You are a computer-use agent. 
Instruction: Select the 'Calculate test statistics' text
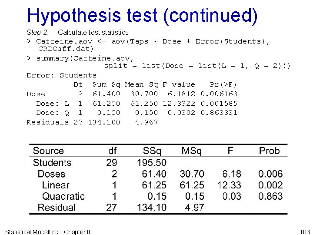pos(93,32)
